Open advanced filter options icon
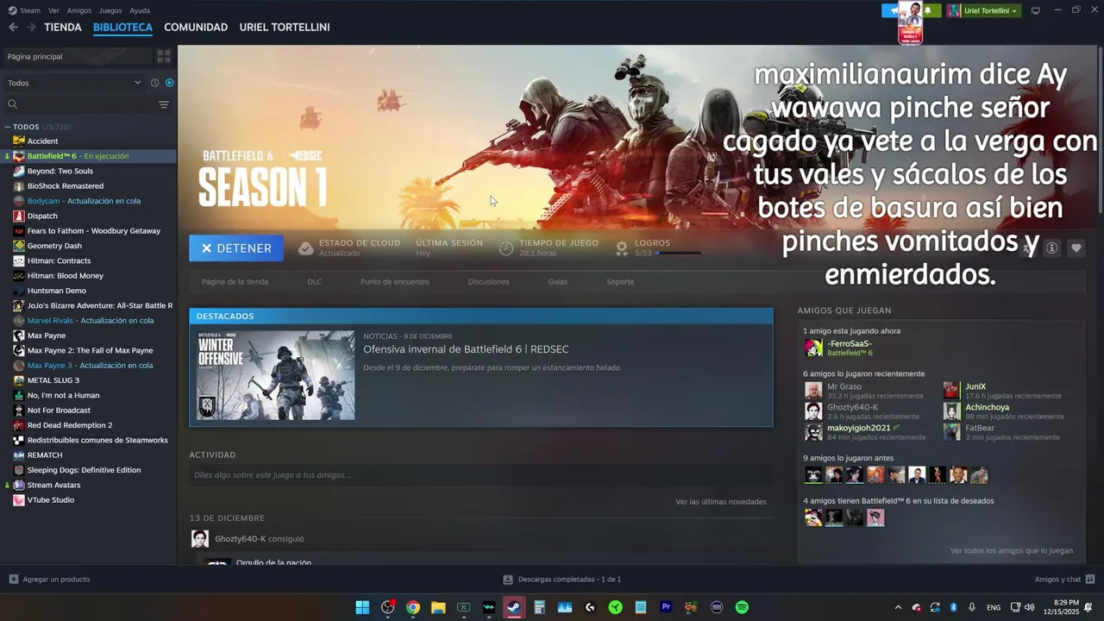 click(x=163, y=104)
